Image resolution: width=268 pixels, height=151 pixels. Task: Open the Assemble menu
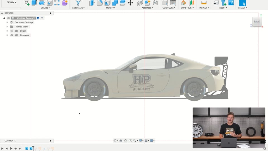pyautogui.click(x=147, y=8)
